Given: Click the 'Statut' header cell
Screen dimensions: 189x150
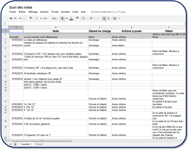Looking at the screenshot, I should [x=169, y=31].
